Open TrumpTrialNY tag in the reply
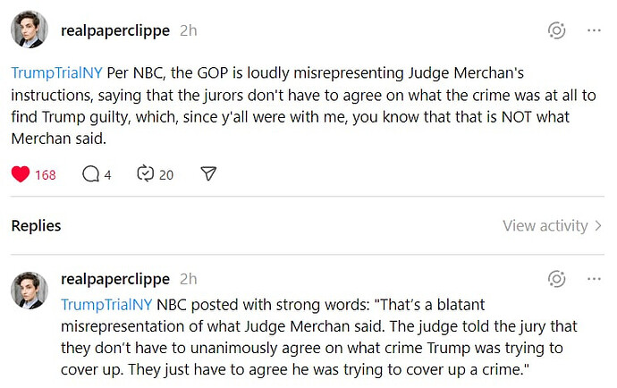This screenshot has height=388, width=617. coord(106,304)
